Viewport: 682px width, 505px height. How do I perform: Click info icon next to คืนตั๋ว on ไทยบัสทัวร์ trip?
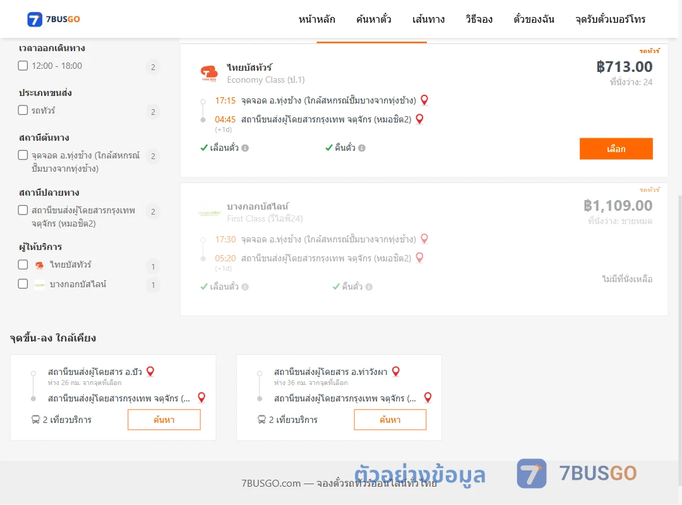click(362, 148)
